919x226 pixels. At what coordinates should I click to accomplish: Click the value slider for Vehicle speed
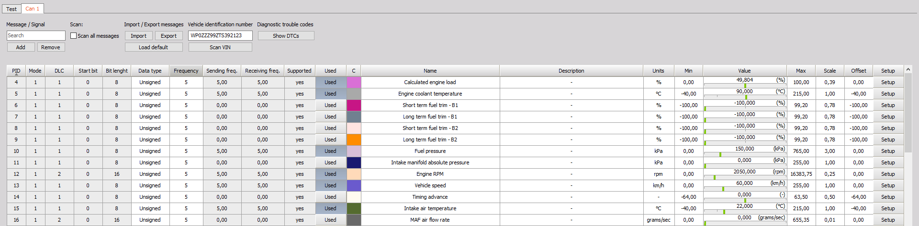pyautogui.click(x=745, y=189)
